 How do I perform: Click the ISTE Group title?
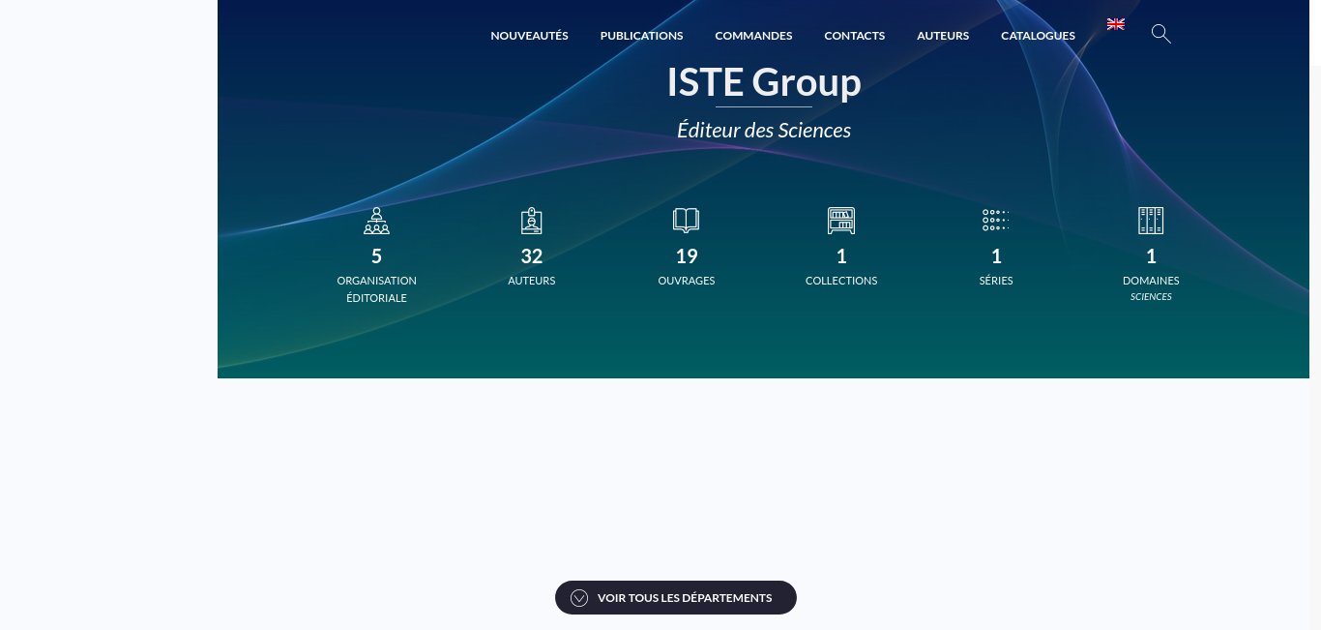tap(764, 82)
